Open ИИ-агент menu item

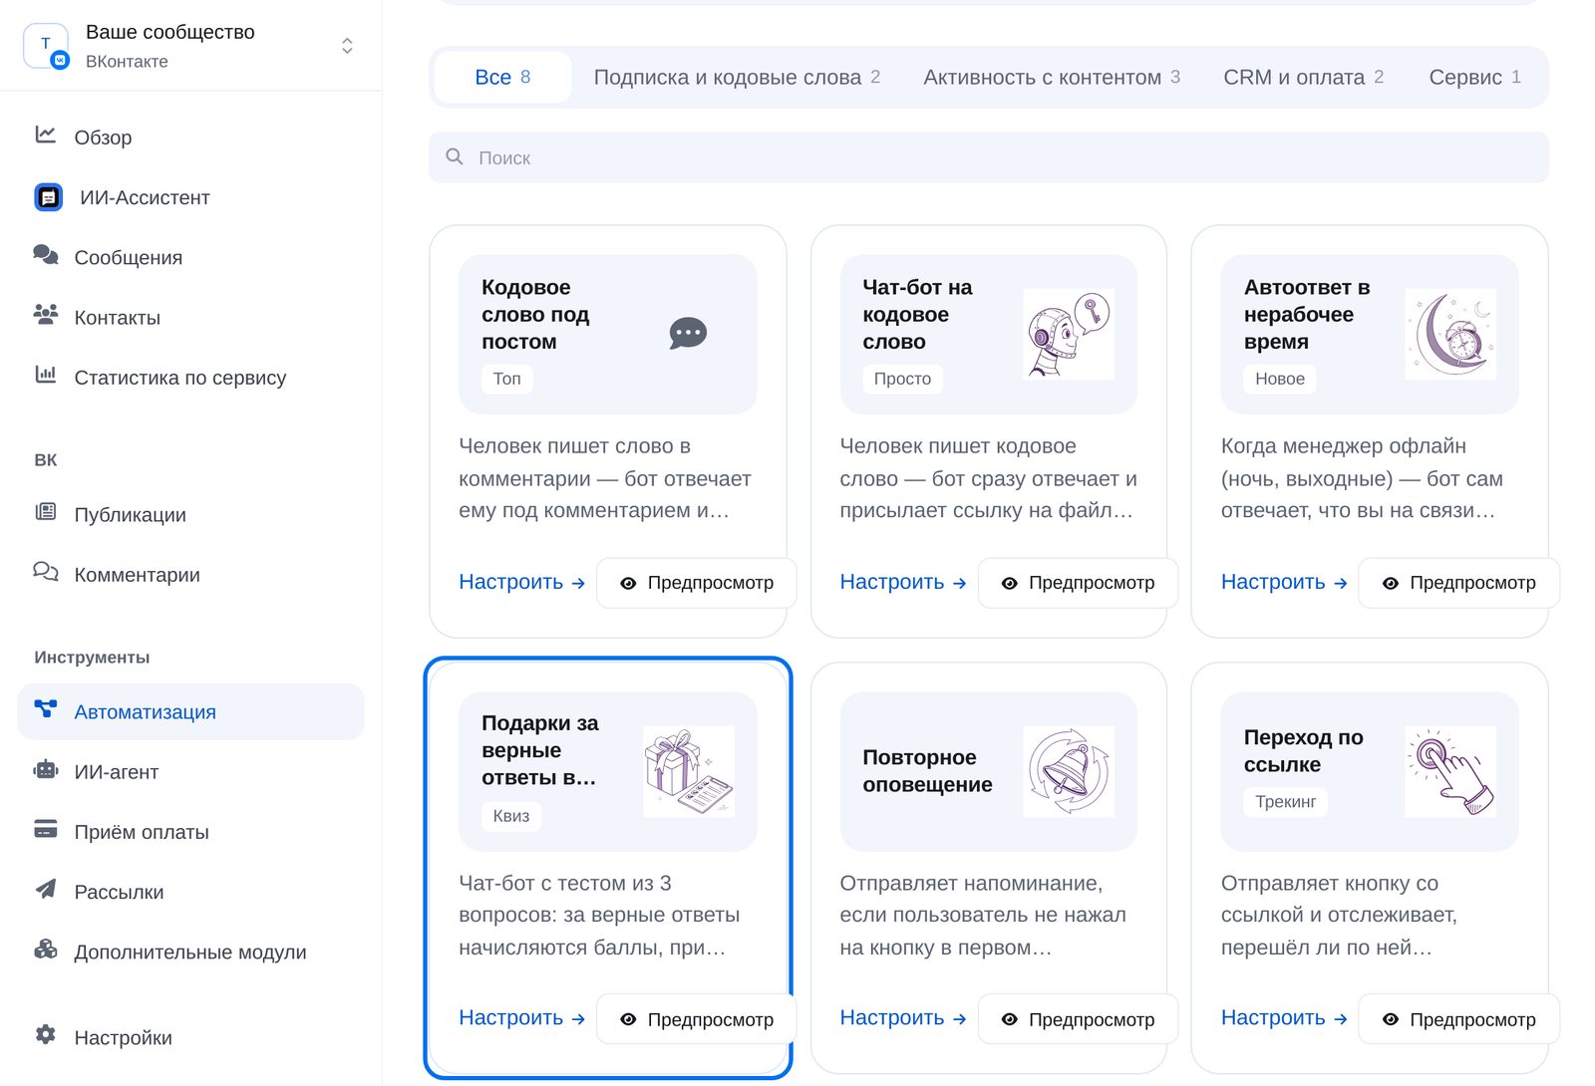click(190, 771)
